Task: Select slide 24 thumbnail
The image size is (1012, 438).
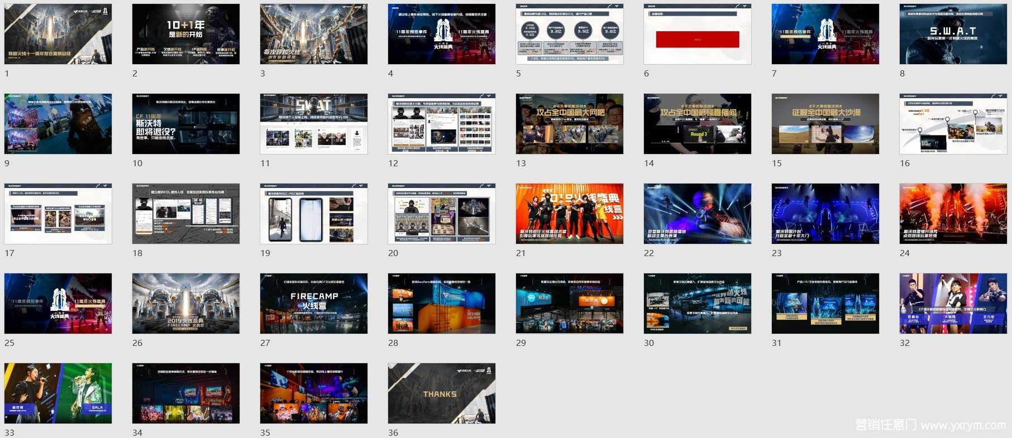Action: (x=953, y=214)
